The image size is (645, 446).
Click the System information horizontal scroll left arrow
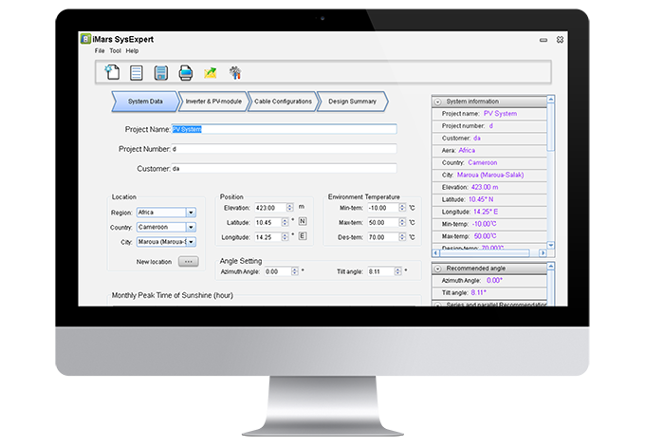click(x=435, y=253)
